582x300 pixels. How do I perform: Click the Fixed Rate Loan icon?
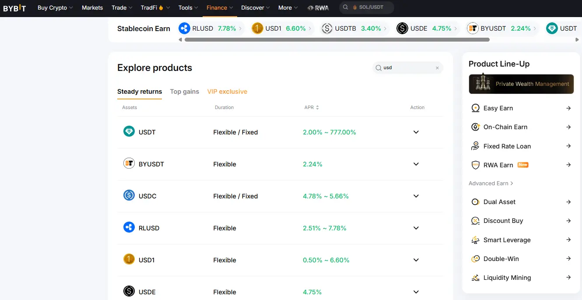475,146
